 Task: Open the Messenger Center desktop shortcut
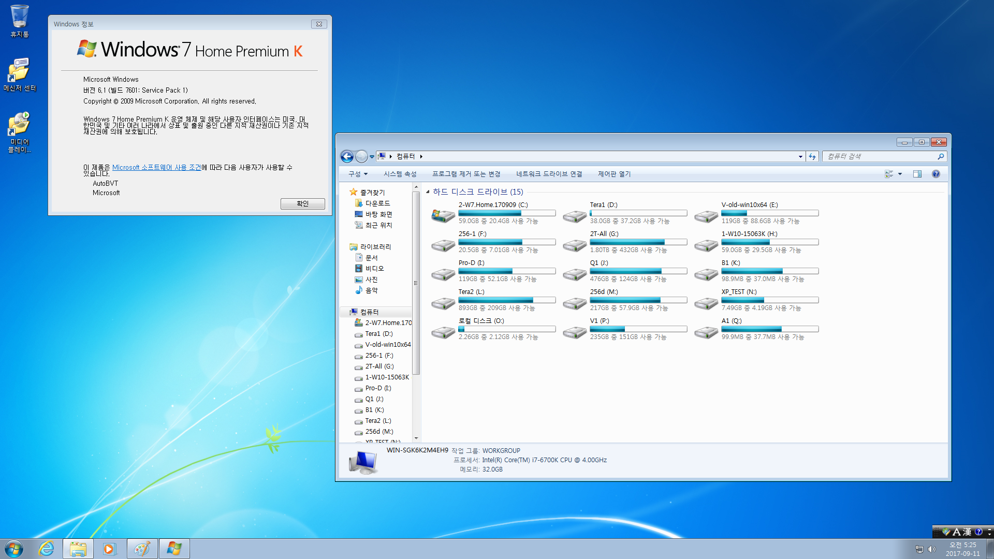20,75
